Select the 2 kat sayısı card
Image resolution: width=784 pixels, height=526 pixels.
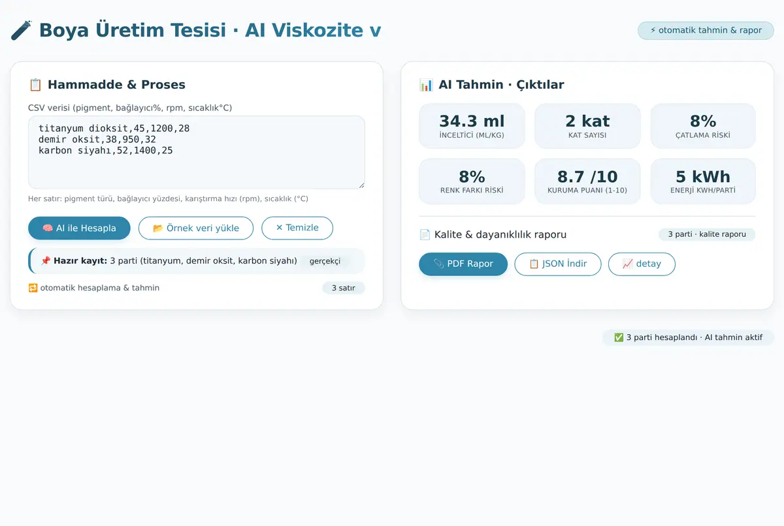pos(587,126)
